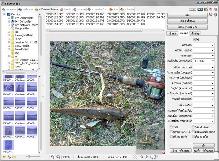Toggle the Blur checkbox

click(x=171, y=132)
